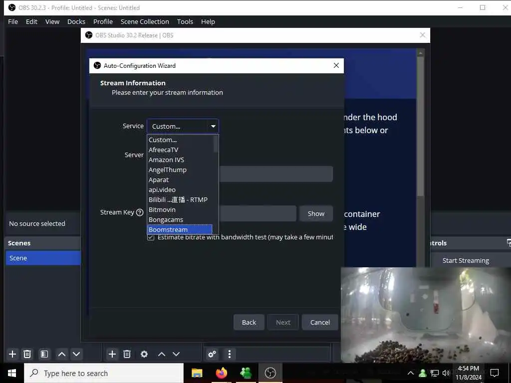
Task: Open network status tray icon
Action: (435, 373)
